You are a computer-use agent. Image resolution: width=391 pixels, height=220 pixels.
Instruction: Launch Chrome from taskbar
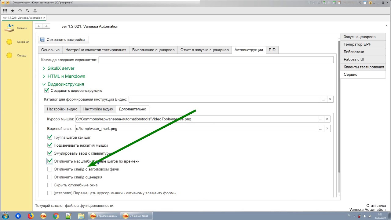[x=56, y=216]
